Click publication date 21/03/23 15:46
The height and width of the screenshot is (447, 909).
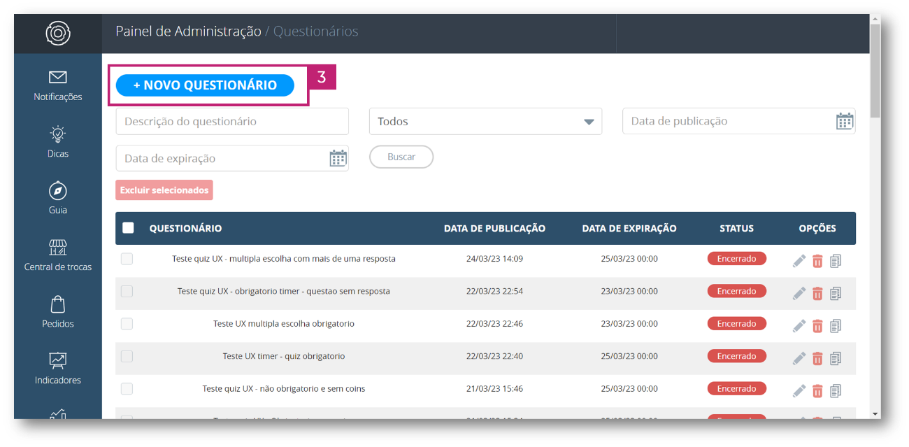(x=494, y=389)
